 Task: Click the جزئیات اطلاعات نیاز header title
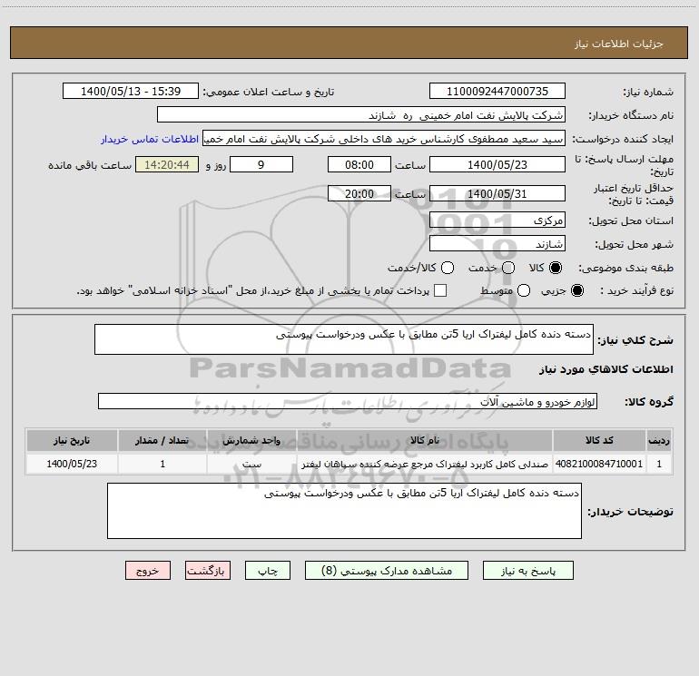[619, 44]
